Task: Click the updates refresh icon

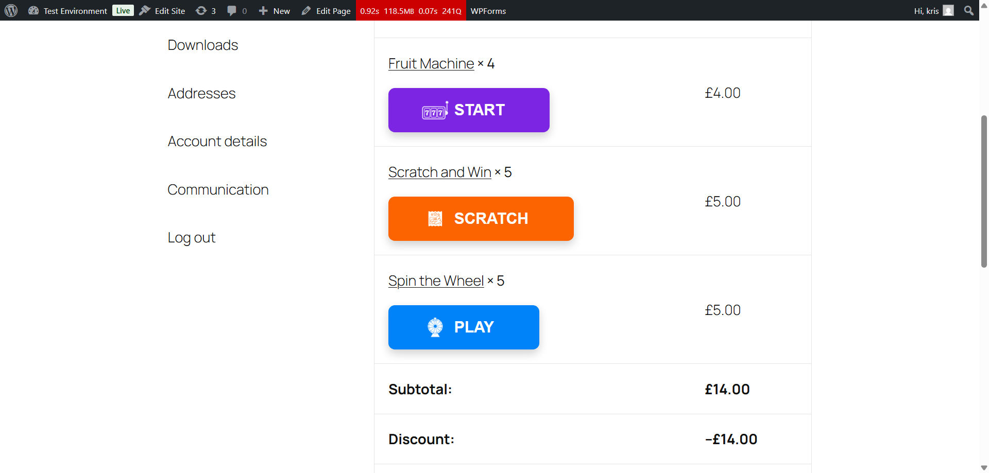Action: (x=201, y=11)
